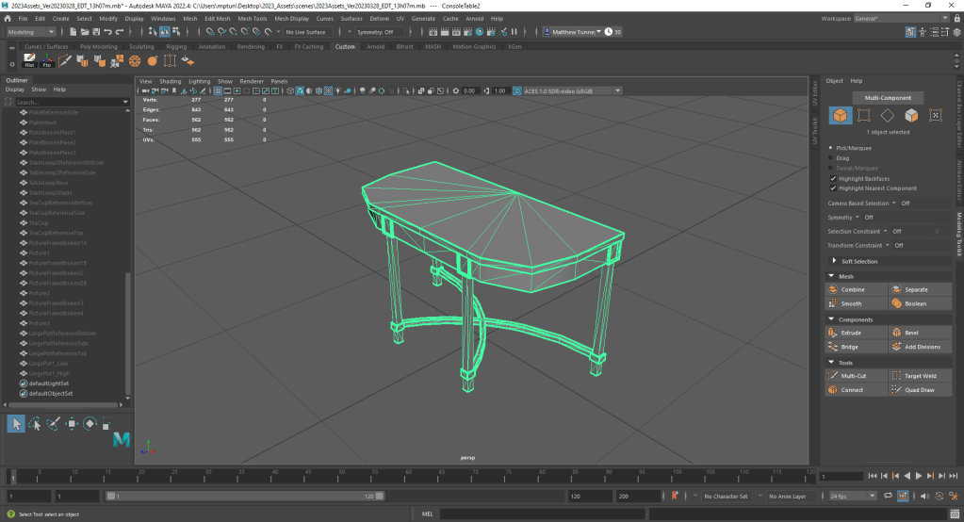Toggle Highlight Nearest Component checkbox

point(832,188)
